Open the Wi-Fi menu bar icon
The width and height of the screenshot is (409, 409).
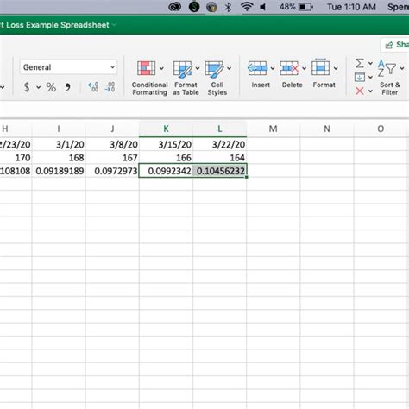click(247, 7)
